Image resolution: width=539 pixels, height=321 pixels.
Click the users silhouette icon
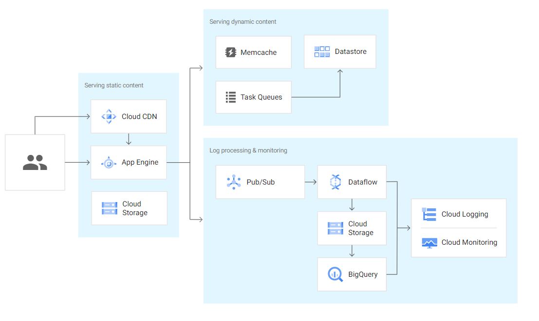pyautogui.click(x=34, y=162)
